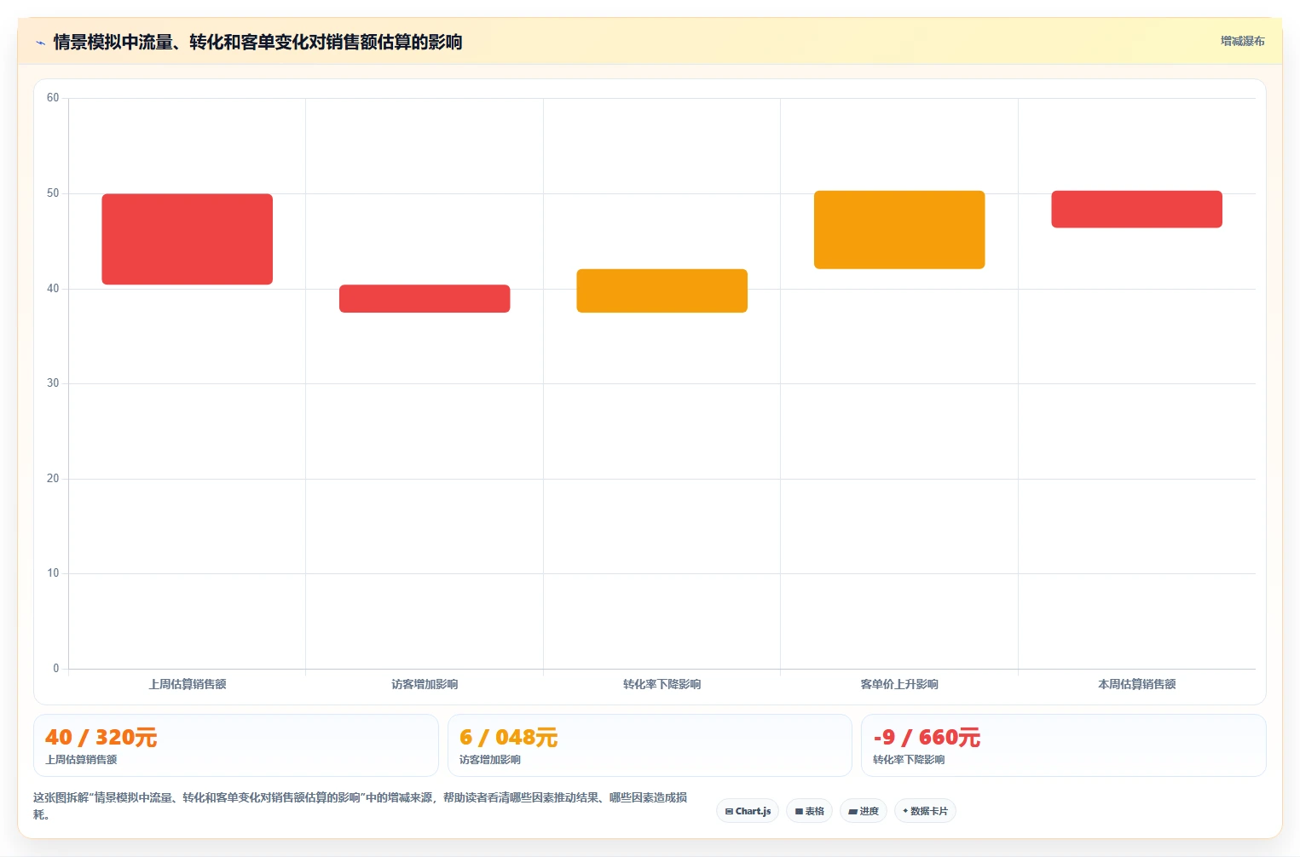Click the y-axis tick label 0
The width and height of the screenshot is (1300, 857).
click(x=56, y=669)
